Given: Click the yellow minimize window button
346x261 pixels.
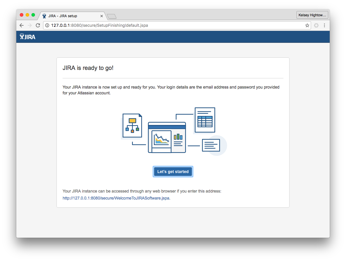Looking at the screenshot, I should (27, 15).
